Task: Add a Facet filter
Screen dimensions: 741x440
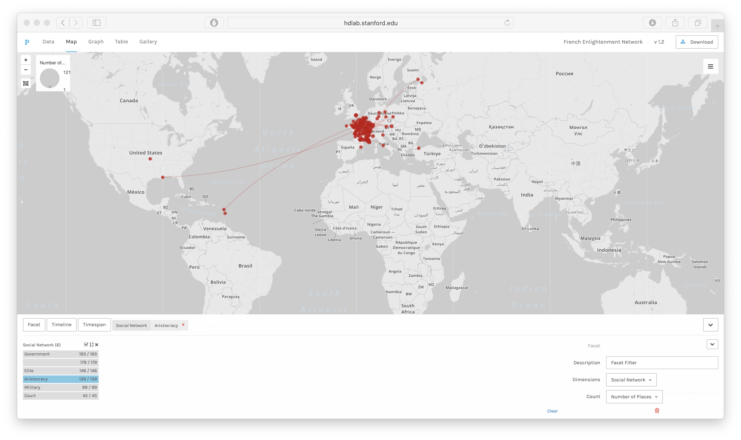Action: (34, 325)
